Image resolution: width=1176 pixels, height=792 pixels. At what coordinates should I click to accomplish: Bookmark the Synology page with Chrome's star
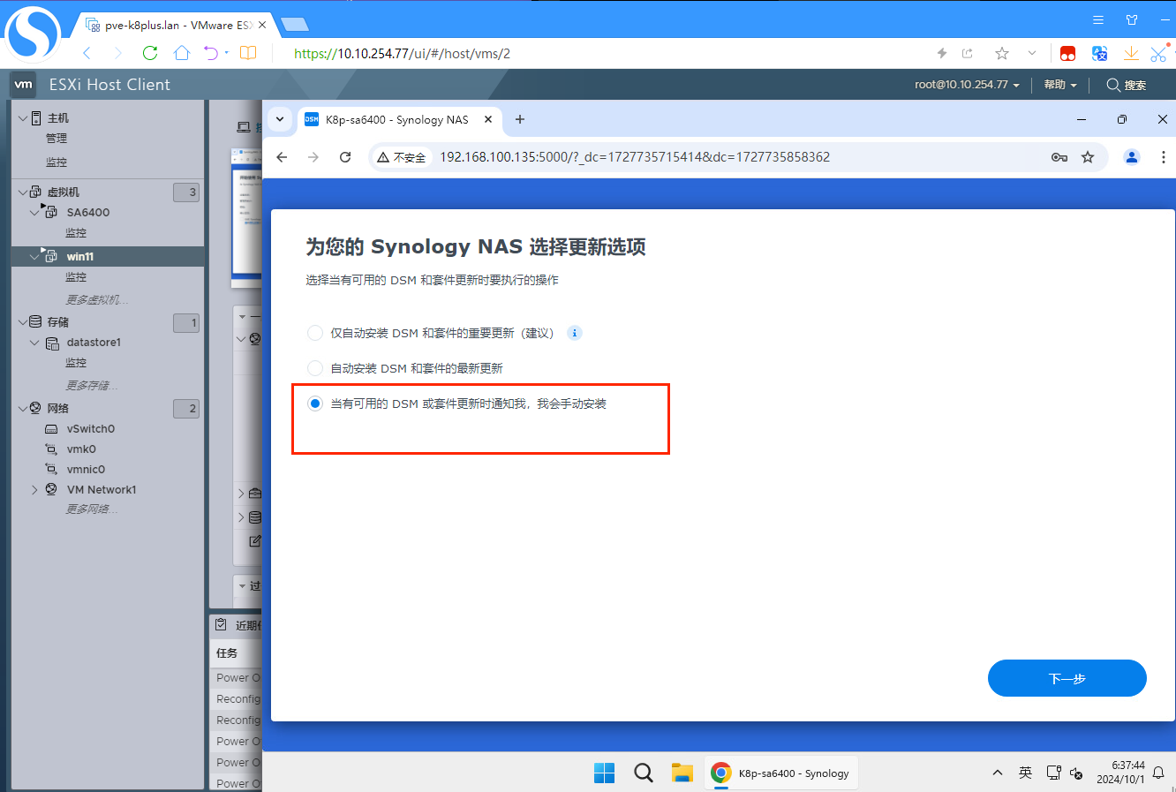(x=1088, y=157)
